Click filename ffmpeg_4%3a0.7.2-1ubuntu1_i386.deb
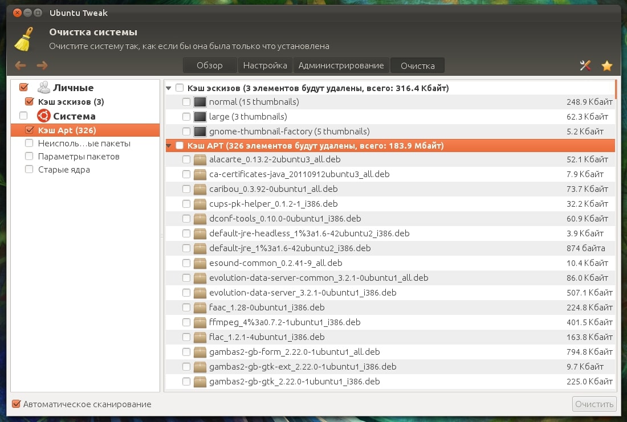The width and height of the screenshot is (627, 422). (x=284, y=322)
